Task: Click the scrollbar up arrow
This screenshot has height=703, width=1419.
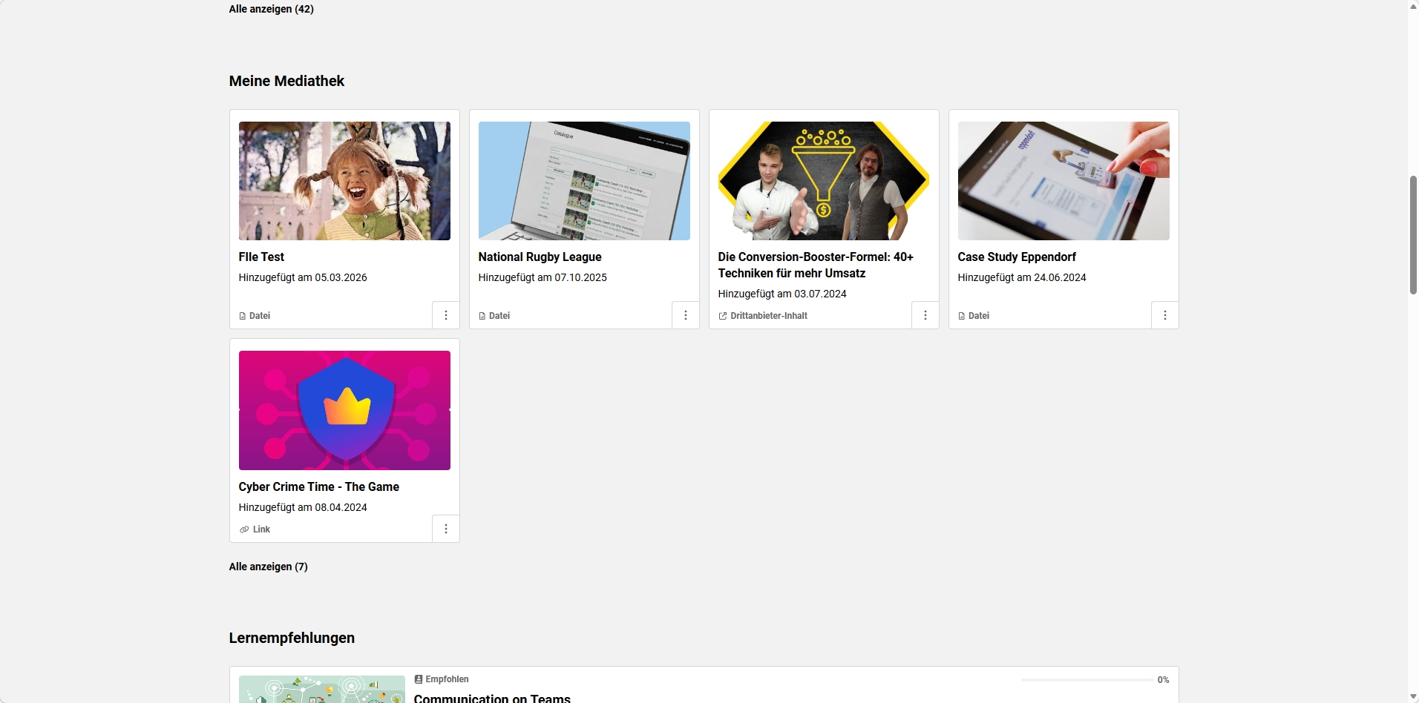Action: point(1413,6)
